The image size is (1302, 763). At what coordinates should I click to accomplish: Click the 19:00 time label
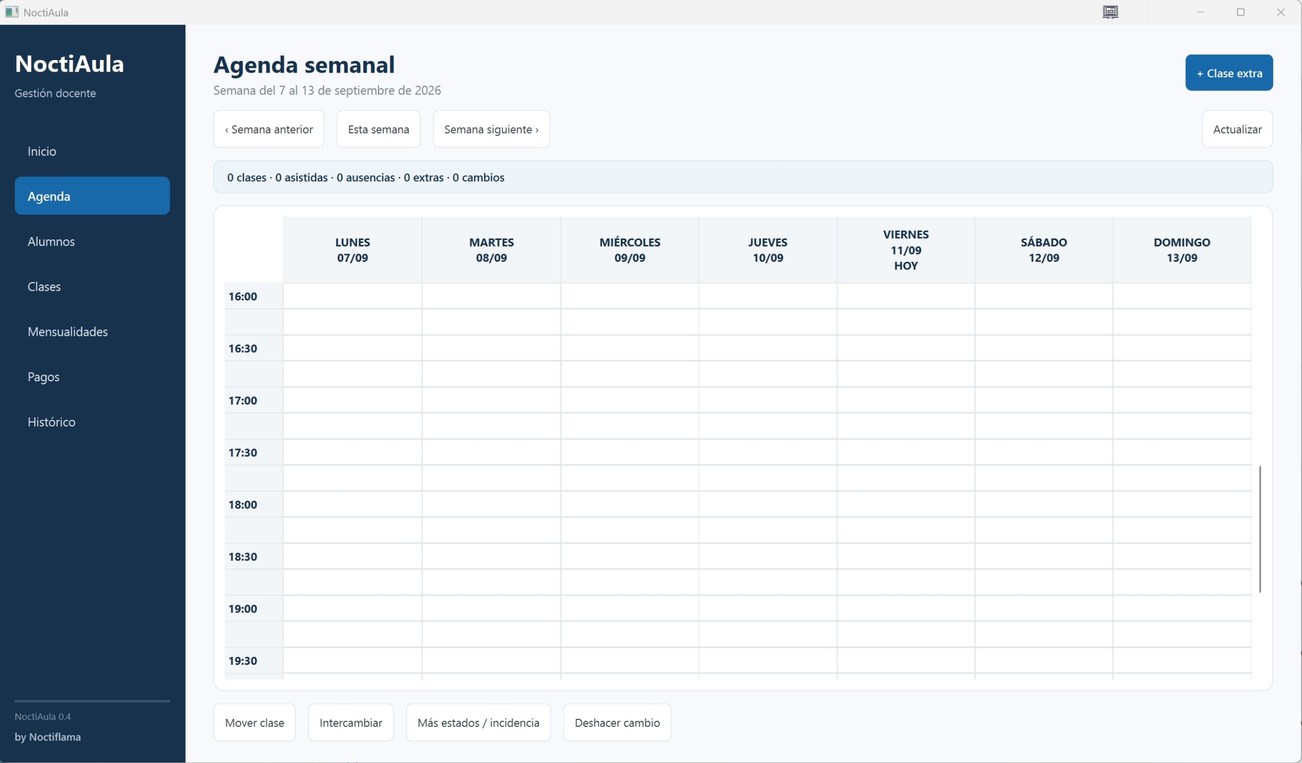(x=243, y=609)
